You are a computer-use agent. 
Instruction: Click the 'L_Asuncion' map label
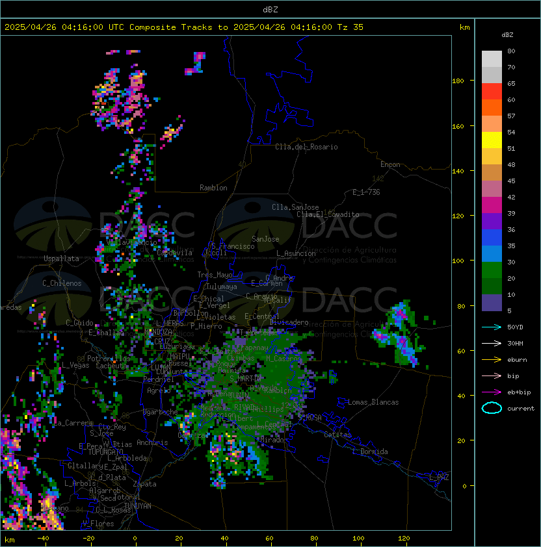(x=296, y=253)
